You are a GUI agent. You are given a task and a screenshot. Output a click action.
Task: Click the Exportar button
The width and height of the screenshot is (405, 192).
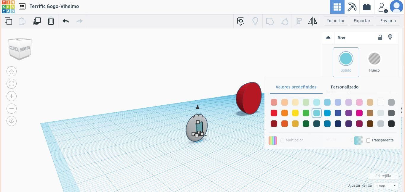[362, 21]
